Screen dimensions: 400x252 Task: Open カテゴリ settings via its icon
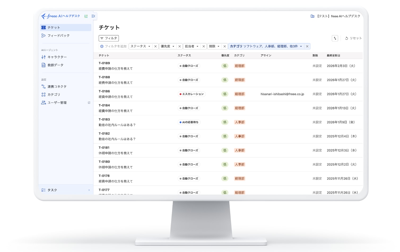pyautogui.click(x=43, y=94)
